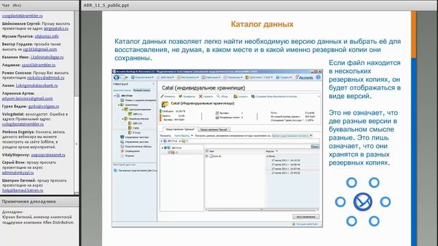
Task: Click the Изменить pencil toolbar icon
Action: 162,96
